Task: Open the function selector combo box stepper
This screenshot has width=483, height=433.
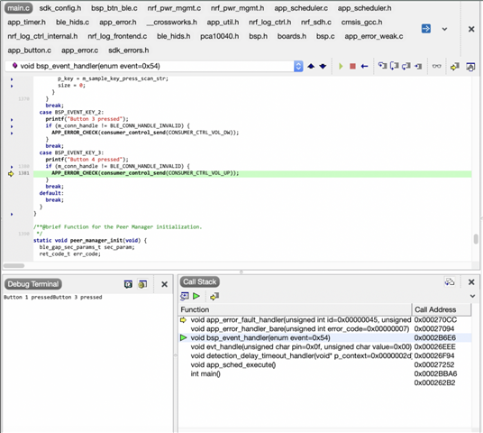Action: point(298,66)
